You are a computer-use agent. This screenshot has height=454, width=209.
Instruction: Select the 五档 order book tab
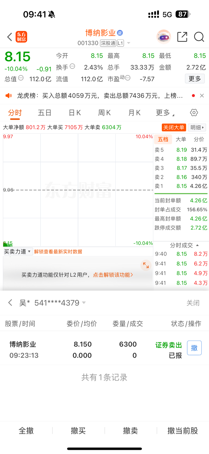(x=163, y=139)
